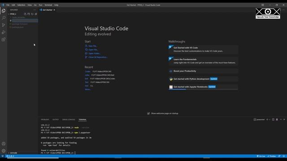Maximize the terminal panel size
Screen dimensions: 287x161
tap(281, 119)
